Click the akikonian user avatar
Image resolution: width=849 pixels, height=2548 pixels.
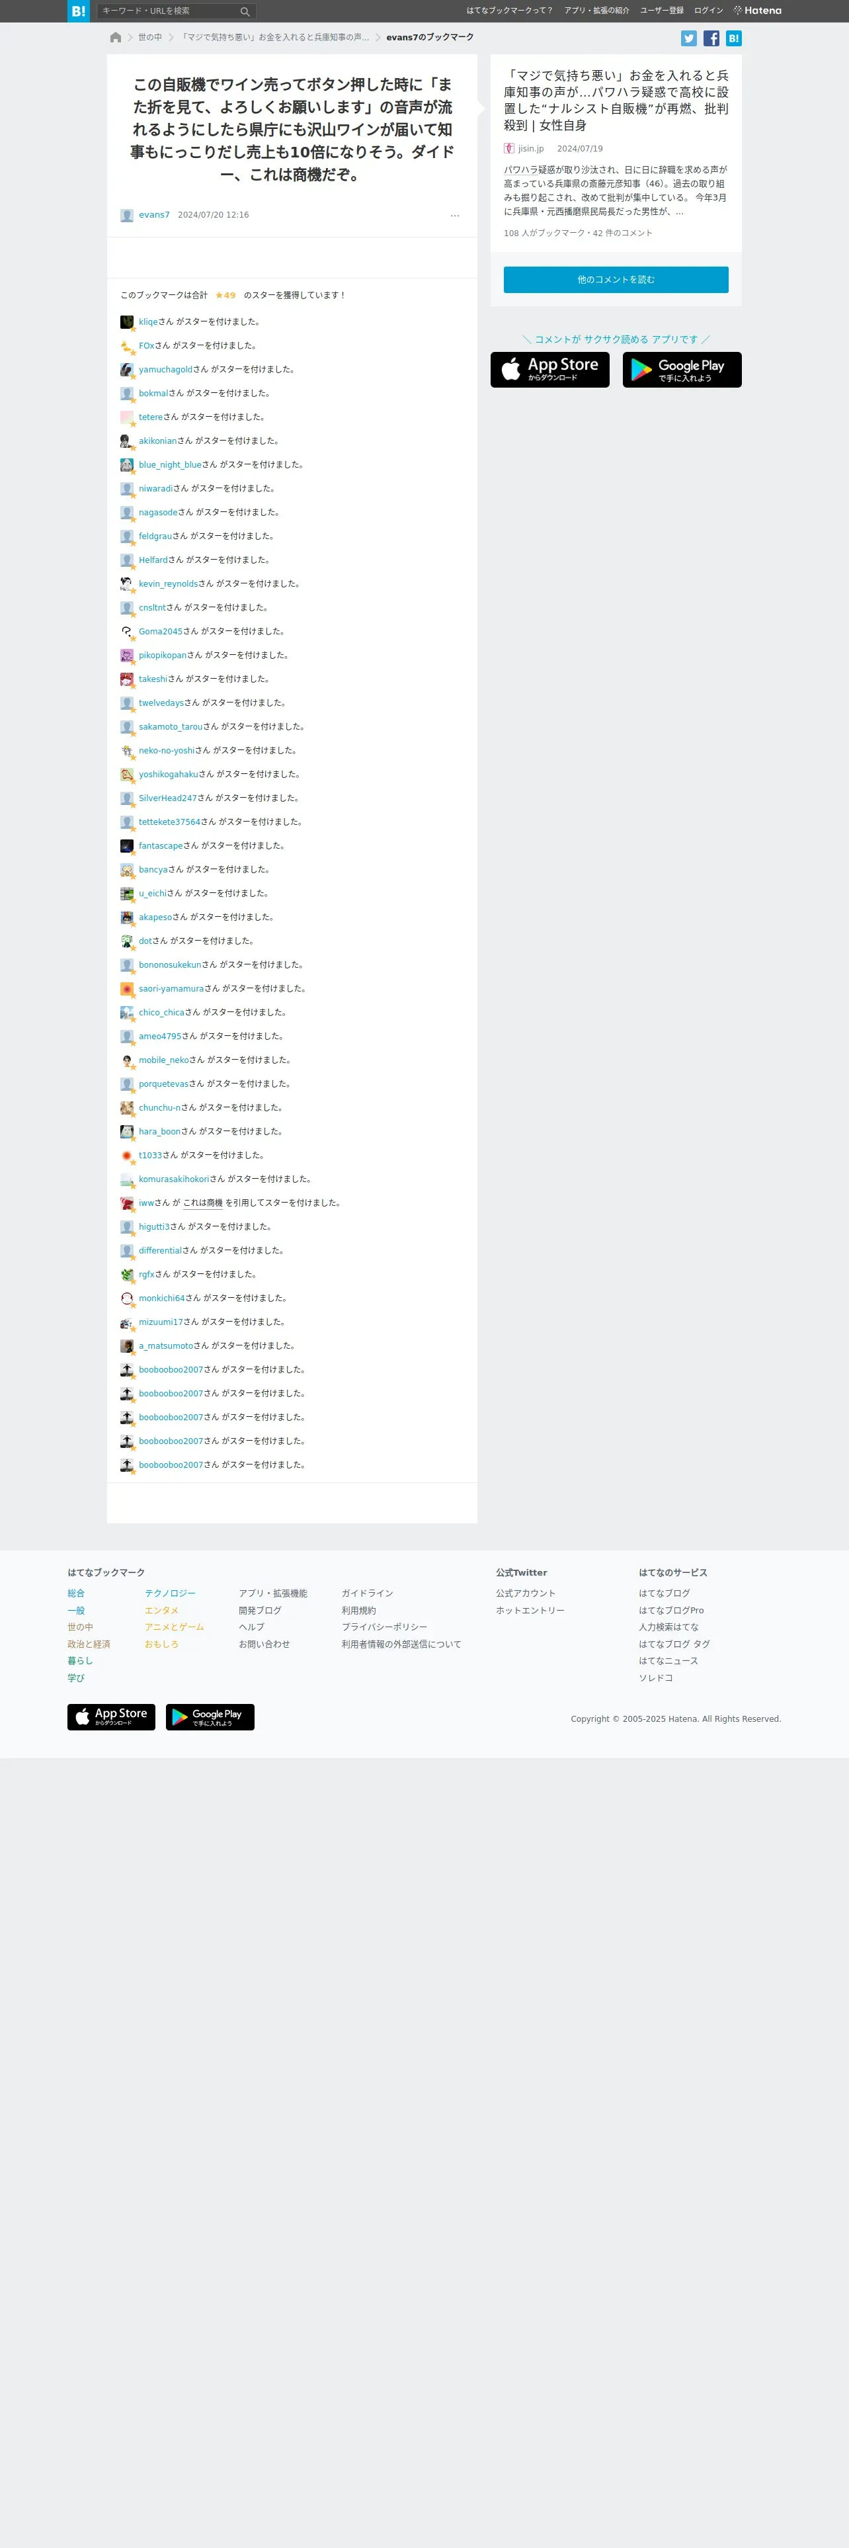(x=126, y=441)
